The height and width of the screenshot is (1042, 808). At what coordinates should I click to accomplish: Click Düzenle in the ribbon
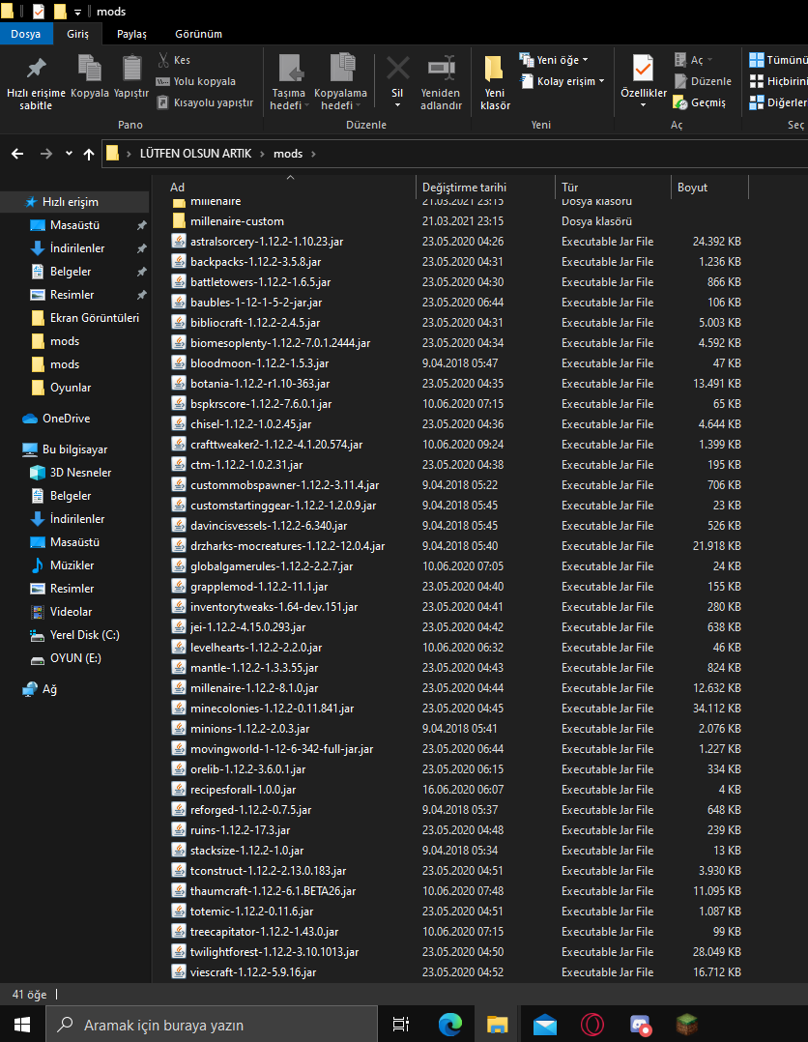pyautogui.click(x=703, y=81)
